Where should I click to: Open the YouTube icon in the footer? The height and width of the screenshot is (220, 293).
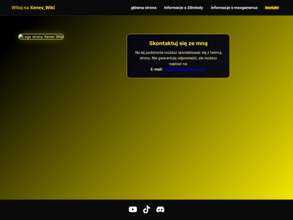click(133, 209)
